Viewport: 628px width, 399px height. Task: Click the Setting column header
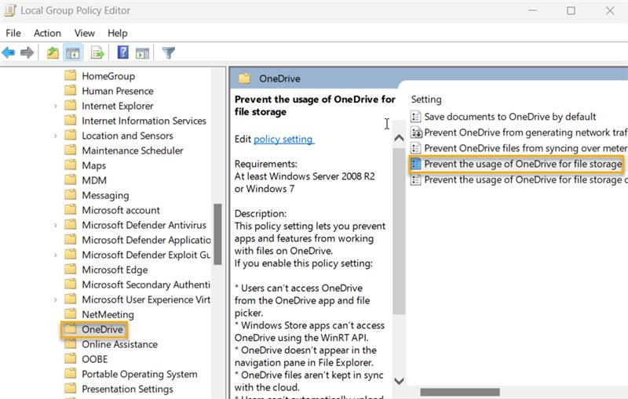(426, 99)
